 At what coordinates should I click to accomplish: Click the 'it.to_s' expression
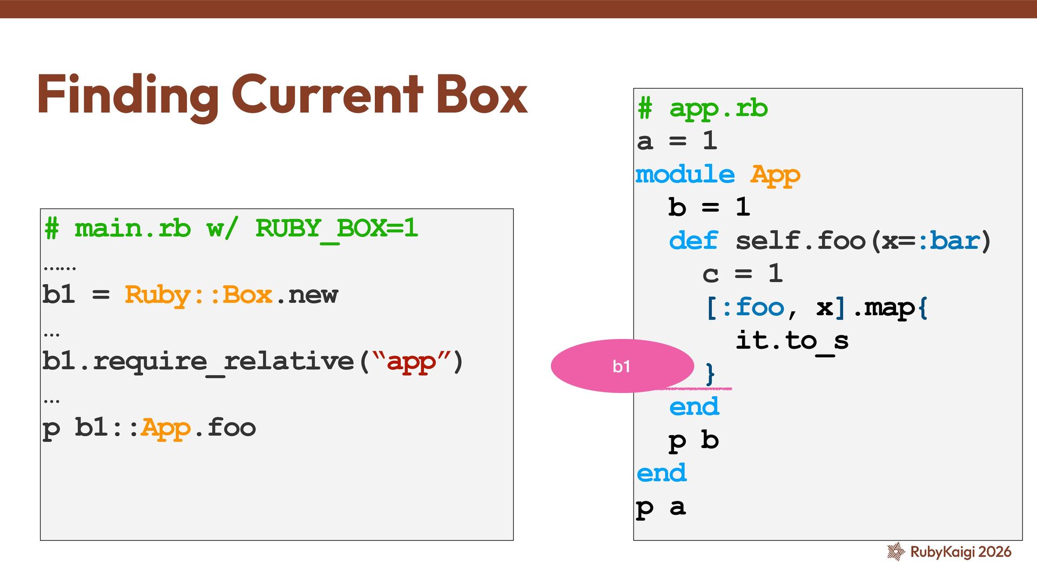792,341
